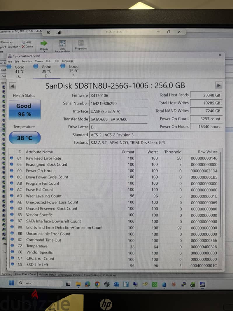Click the Firmware field X4130106
This screenshot has width=233, height=311.
(x=118, y=96)
